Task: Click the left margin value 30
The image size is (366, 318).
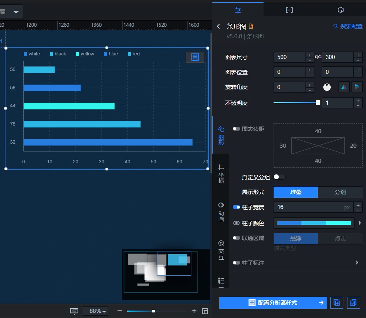Action: [283, 146]
